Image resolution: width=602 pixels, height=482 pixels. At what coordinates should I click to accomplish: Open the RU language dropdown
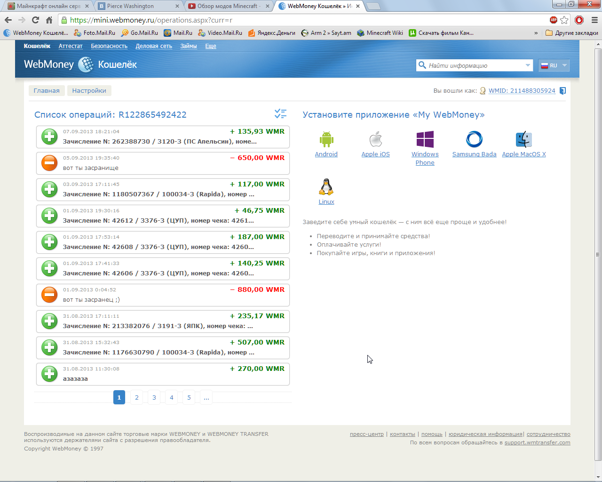(554, 65)
